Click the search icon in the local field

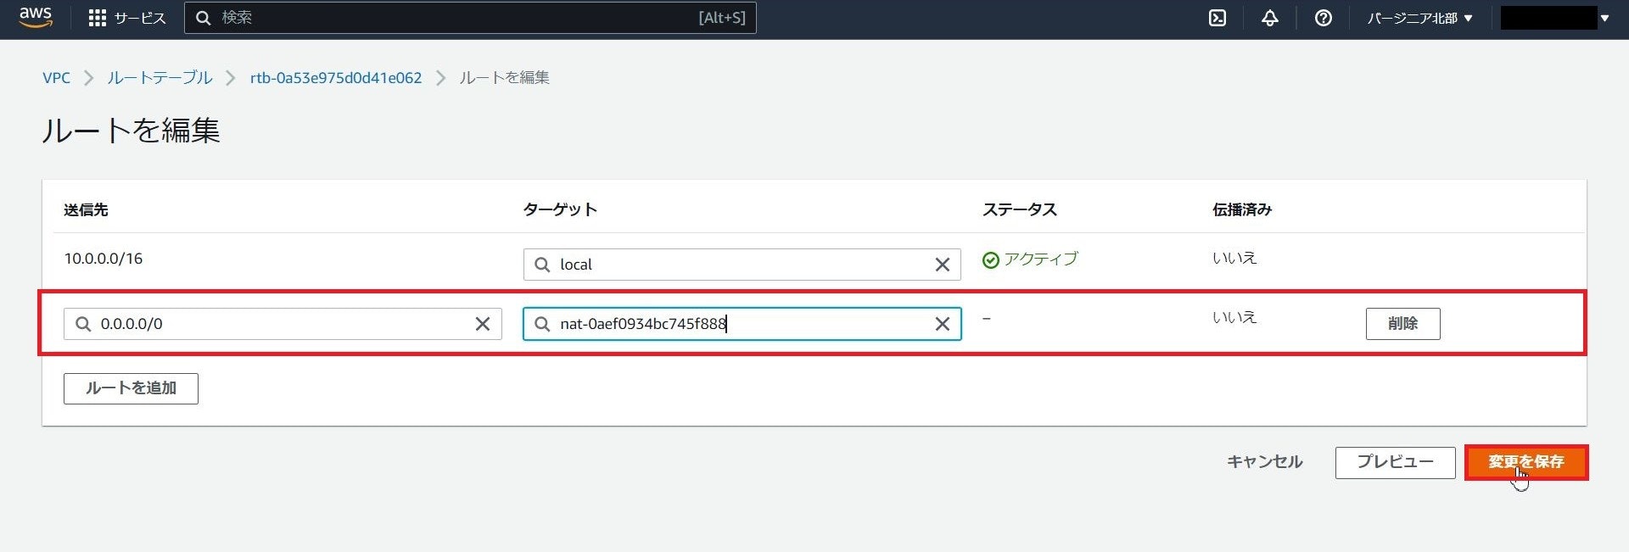542,265
